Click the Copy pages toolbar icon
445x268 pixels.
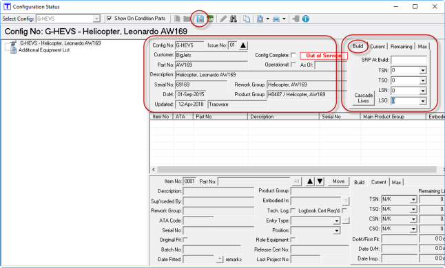247,19
